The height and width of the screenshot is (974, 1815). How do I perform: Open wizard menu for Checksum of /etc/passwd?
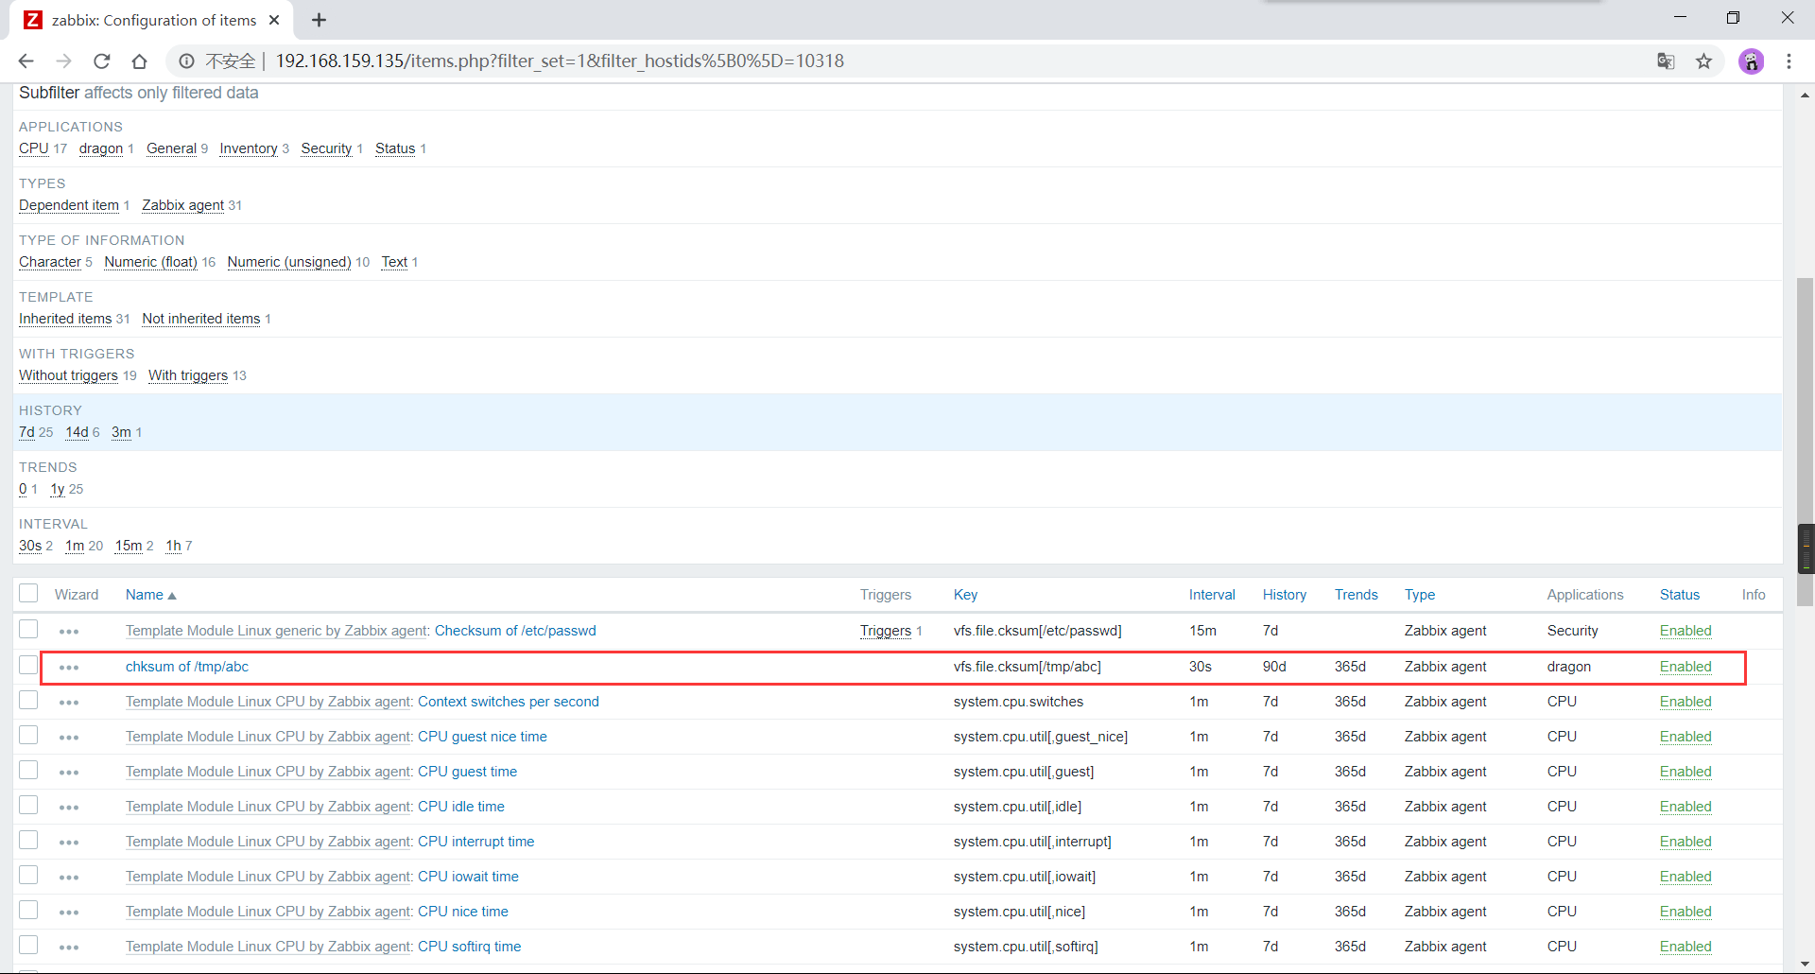coord(69,632)
